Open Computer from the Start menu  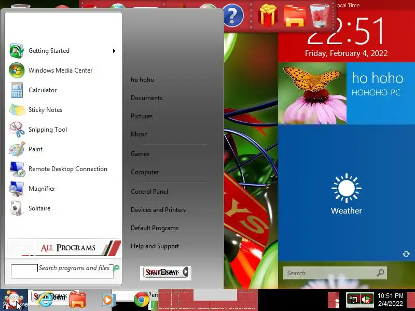pos(145,172)
